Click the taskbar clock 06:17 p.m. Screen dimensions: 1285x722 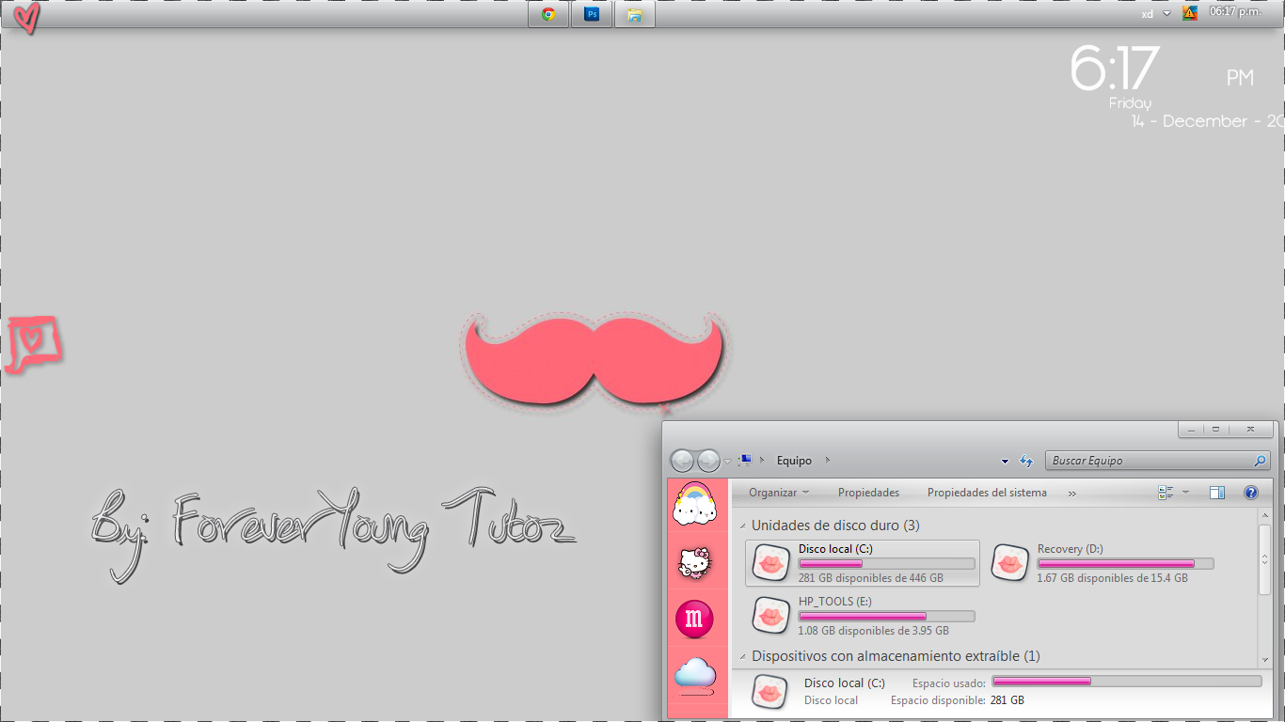1235,12
